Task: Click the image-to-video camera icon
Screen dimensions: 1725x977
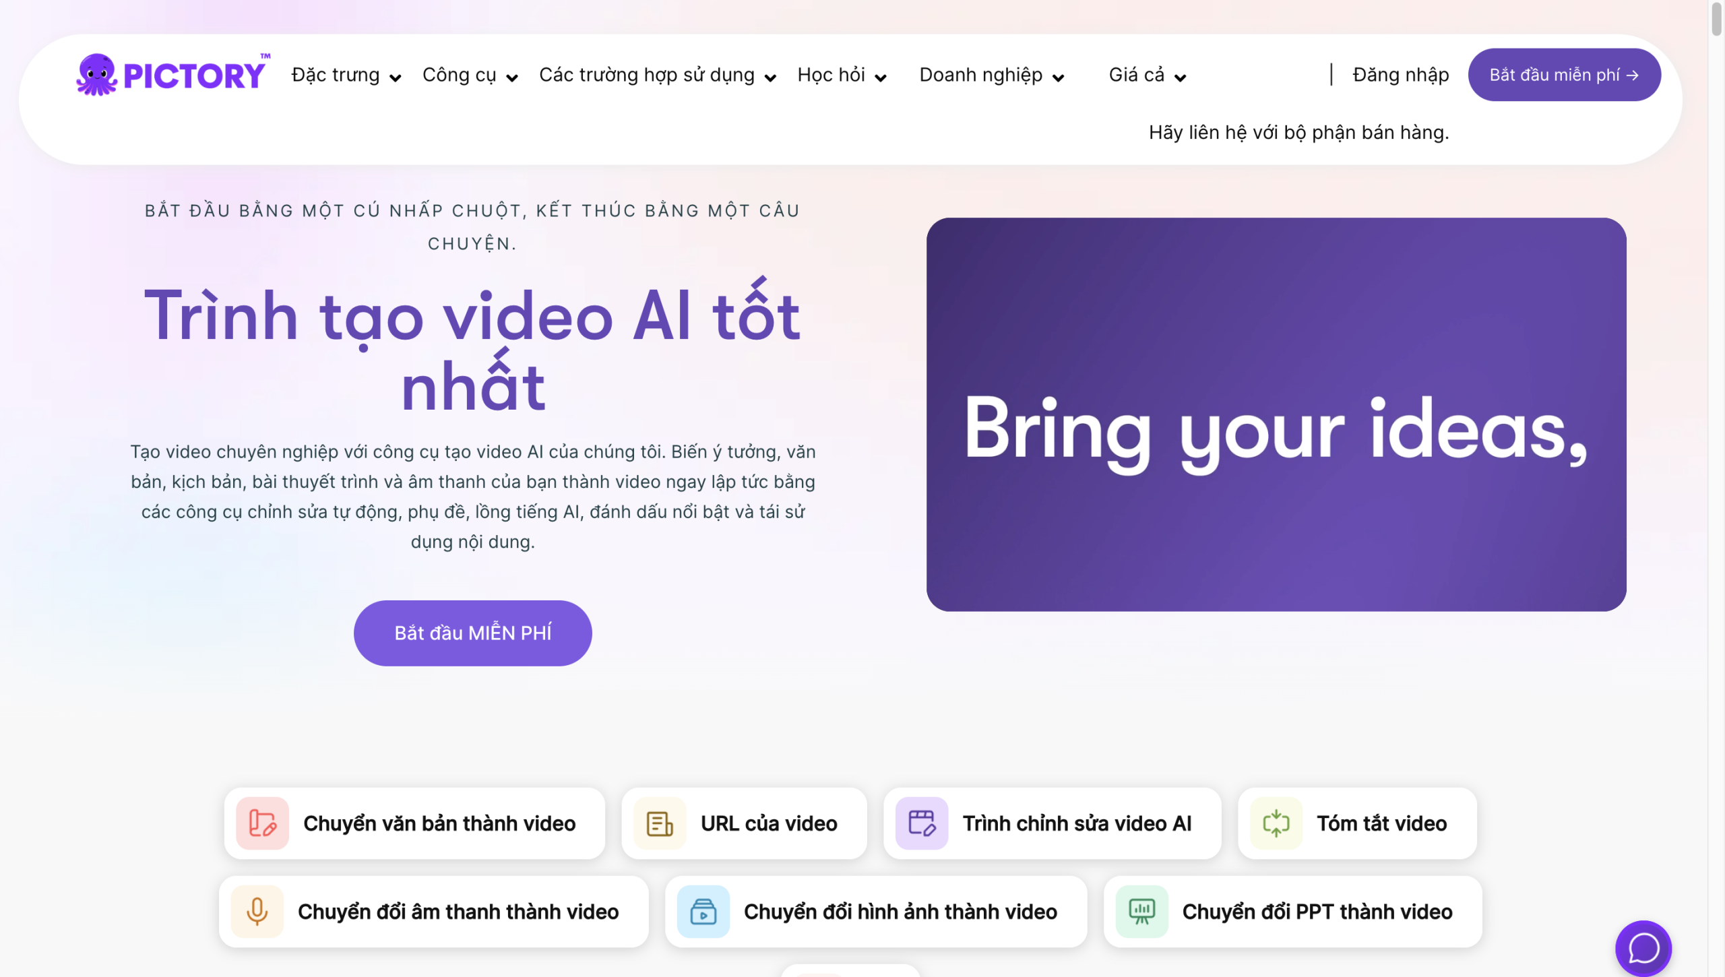Action: tap(704, 912)
